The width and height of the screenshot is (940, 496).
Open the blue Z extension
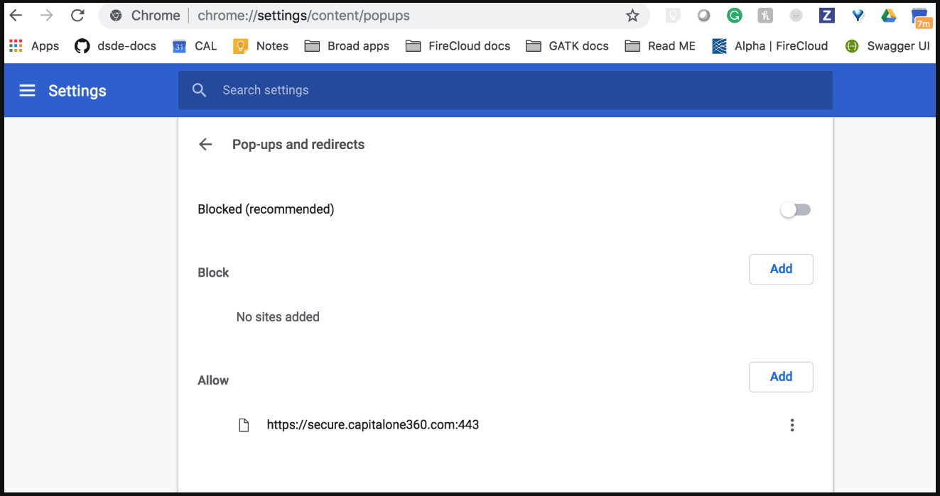(826, 16)
